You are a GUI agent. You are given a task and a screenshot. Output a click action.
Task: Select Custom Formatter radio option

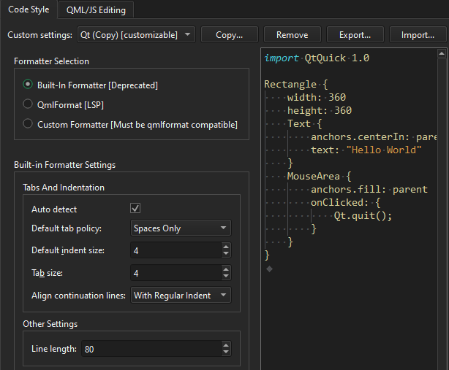click(x=28, y=124)
